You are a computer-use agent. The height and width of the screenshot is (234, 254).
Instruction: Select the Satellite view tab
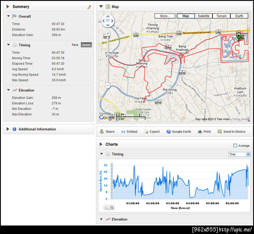tap(204, 16)
